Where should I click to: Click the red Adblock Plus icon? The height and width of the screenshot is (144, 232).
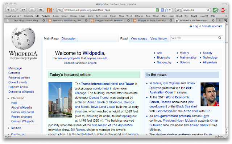tap(223, 10)
